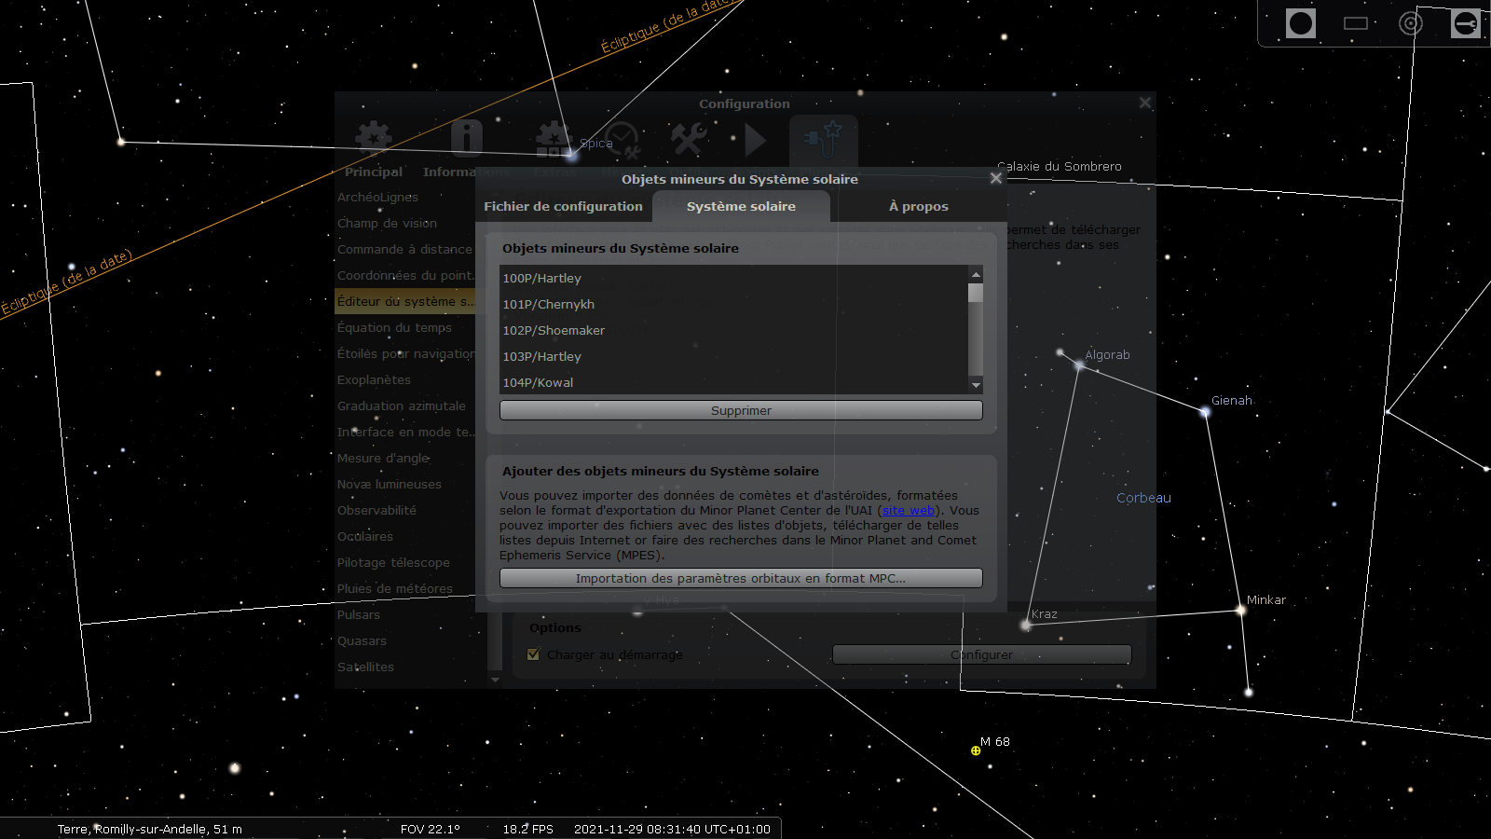Open the site web link
1491x839 pixels.
pos(907,510)
